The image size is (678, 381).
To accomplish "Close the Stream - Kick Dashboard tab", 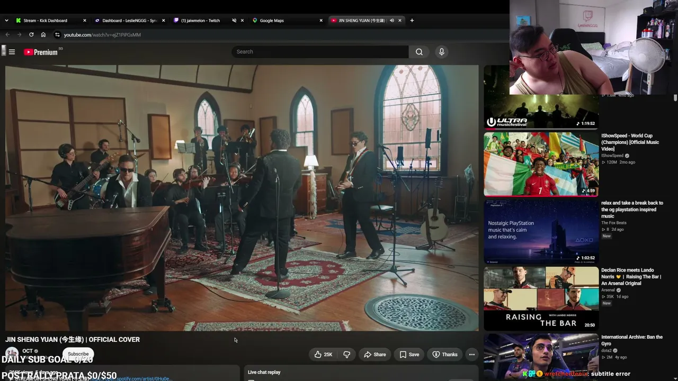I will point(84,21).
